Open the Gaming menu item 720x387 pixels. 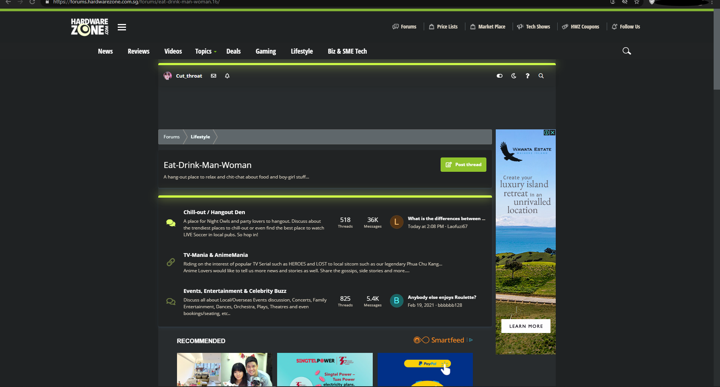(265, 51)
